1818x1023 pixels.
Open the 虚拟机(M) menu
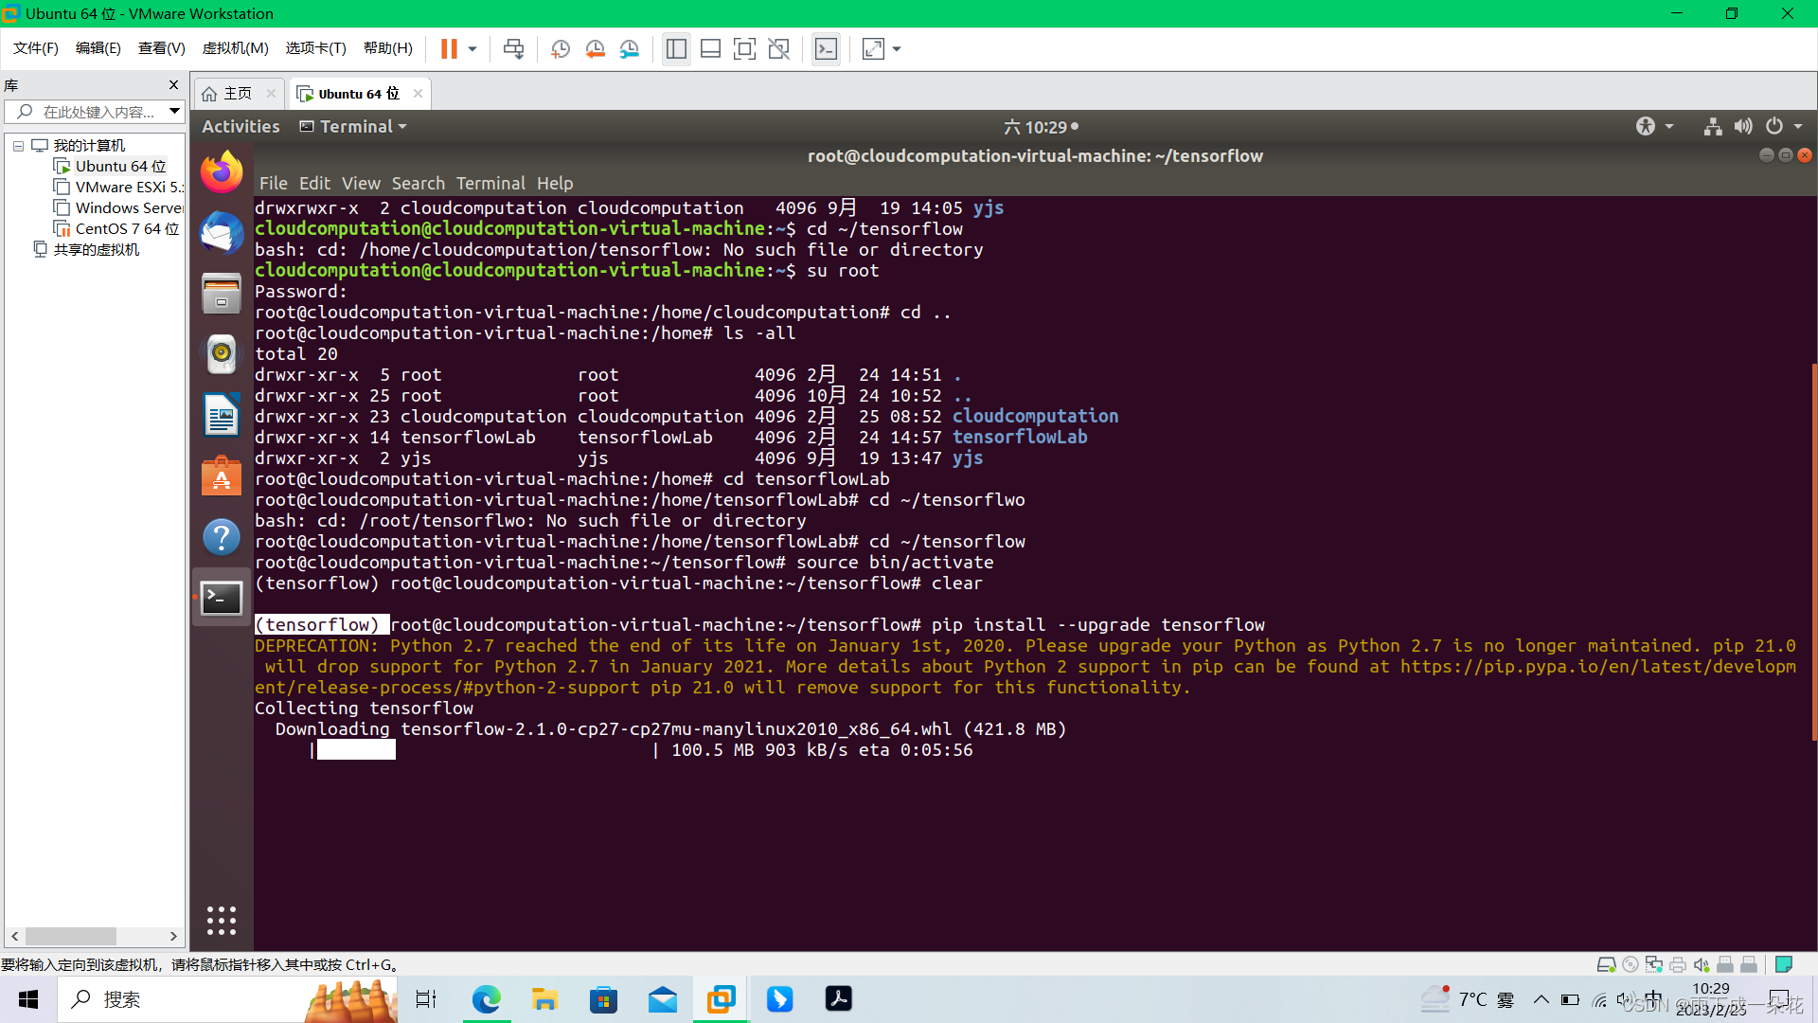click(x=235, y=48)
